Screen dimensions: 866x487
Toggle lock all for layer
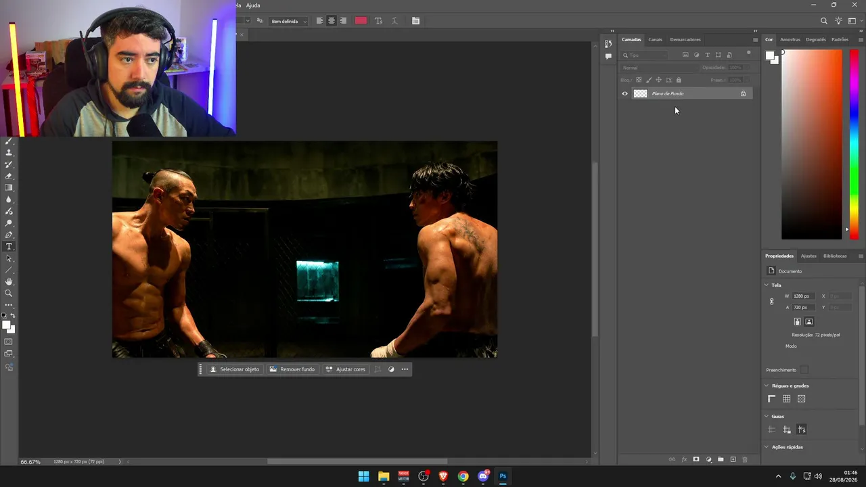(x=679, y=80)
